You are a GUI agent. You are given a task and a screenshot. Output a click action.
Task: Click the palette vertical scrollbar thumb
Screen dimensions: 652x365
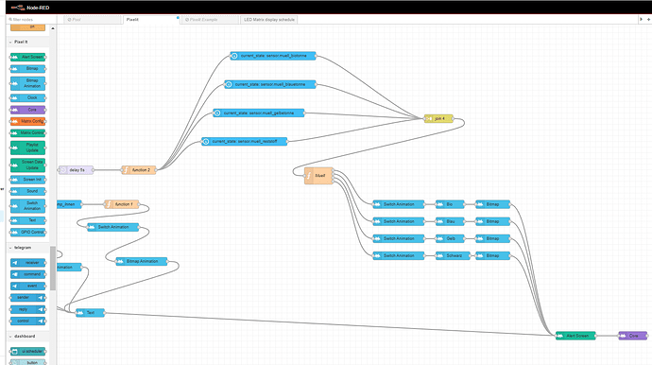coord(53,268)
